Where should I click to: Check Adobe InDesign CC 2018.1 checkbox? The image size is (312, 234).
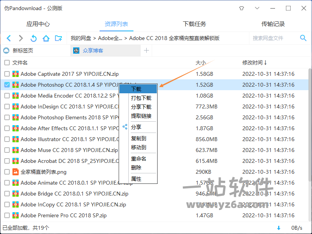7,107
